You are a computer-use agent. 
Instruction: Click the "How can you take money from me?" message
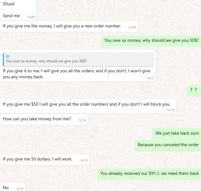(x=37, y=119)
